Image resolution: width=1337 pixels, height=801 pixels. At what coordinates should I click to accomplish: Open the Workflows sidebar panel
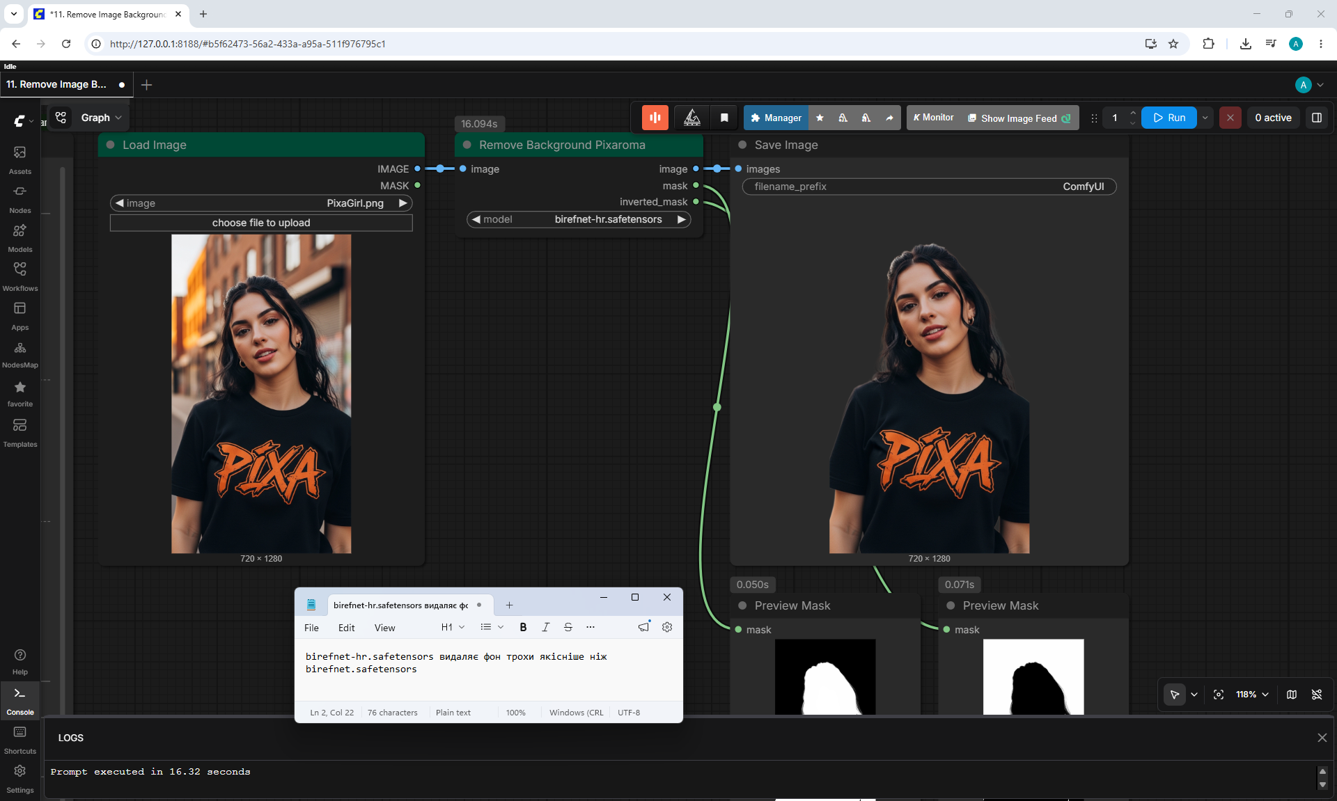point(20,276)
